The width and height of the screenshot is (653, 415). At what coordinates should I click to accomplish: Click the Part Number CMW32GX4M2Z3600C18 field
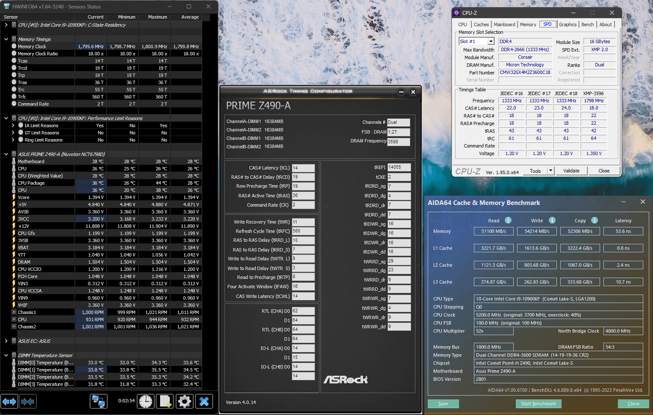click(525, 72)
